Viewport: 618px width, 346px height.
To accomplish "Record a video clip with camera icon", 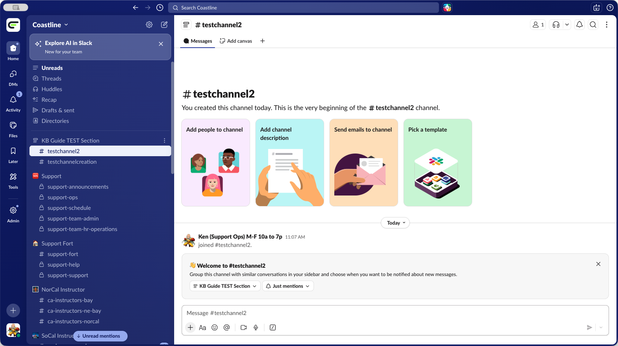I will tap(244, 327).
